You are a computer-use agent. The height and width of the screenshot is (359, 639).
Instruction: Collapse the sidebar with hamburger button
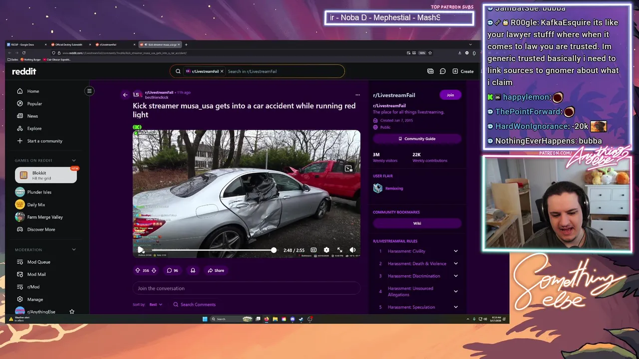pos(89,91)
